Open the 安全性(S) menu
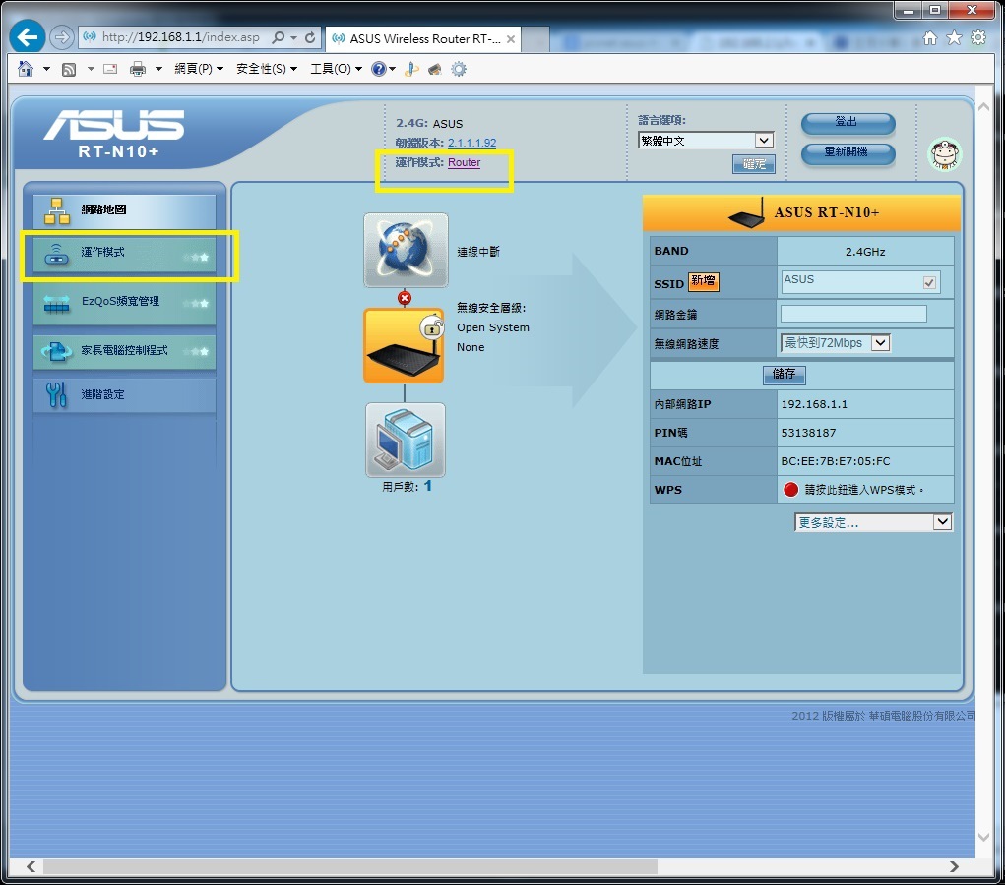The width and height of the screenshot is (1005, 885). (267, 69)
